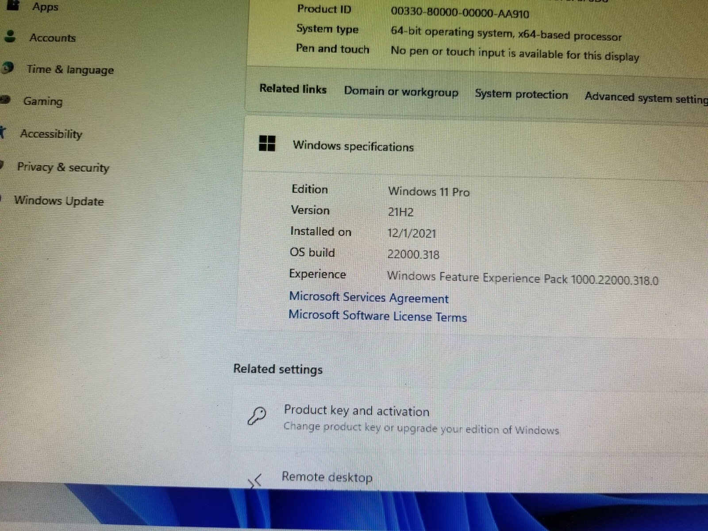Select the OS build number 22000.318
The height and width of the screenshot is (531, 708).
(x=413, y=254)
